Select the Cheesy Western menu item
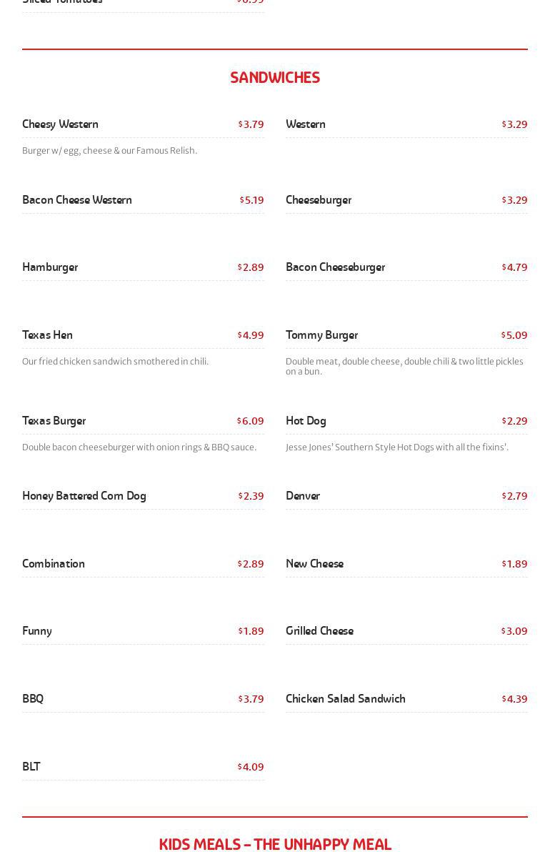Viewport: 550px width, 852px height. coord(60,124)
